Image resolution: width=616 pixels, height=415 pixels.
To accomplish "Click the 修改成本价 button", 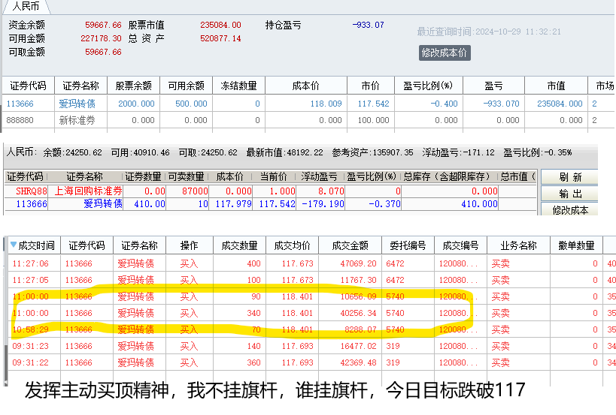I will tap(445, 53).
